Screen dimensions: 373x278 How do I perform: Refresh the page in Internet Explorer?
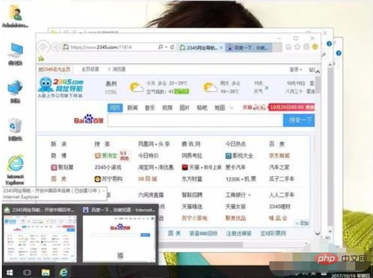click(x=172, y=47)
